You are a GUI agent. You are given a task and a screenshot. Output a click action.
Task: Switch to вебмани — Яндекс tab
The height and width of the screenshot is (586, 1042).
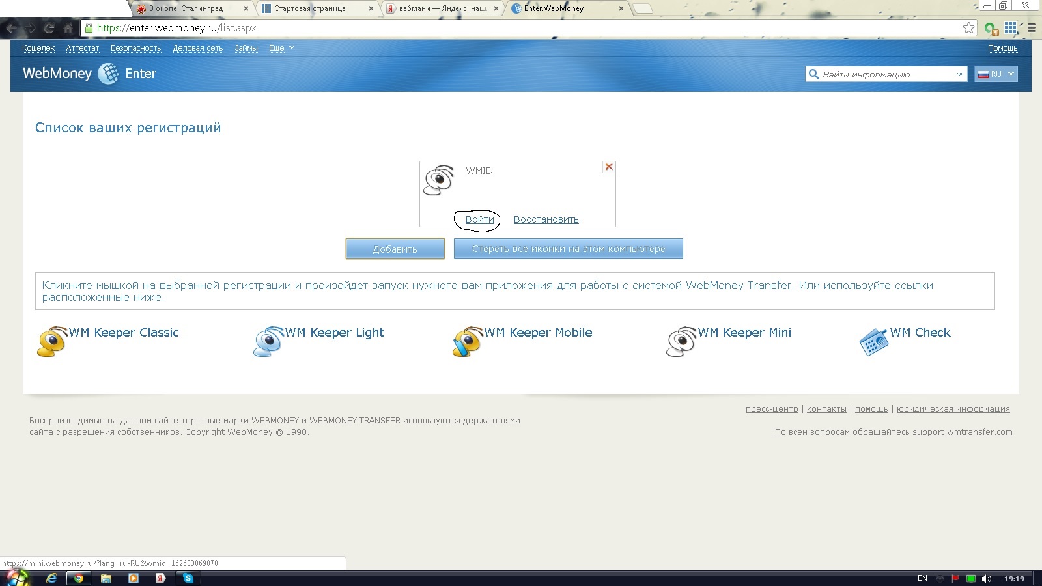442,8
